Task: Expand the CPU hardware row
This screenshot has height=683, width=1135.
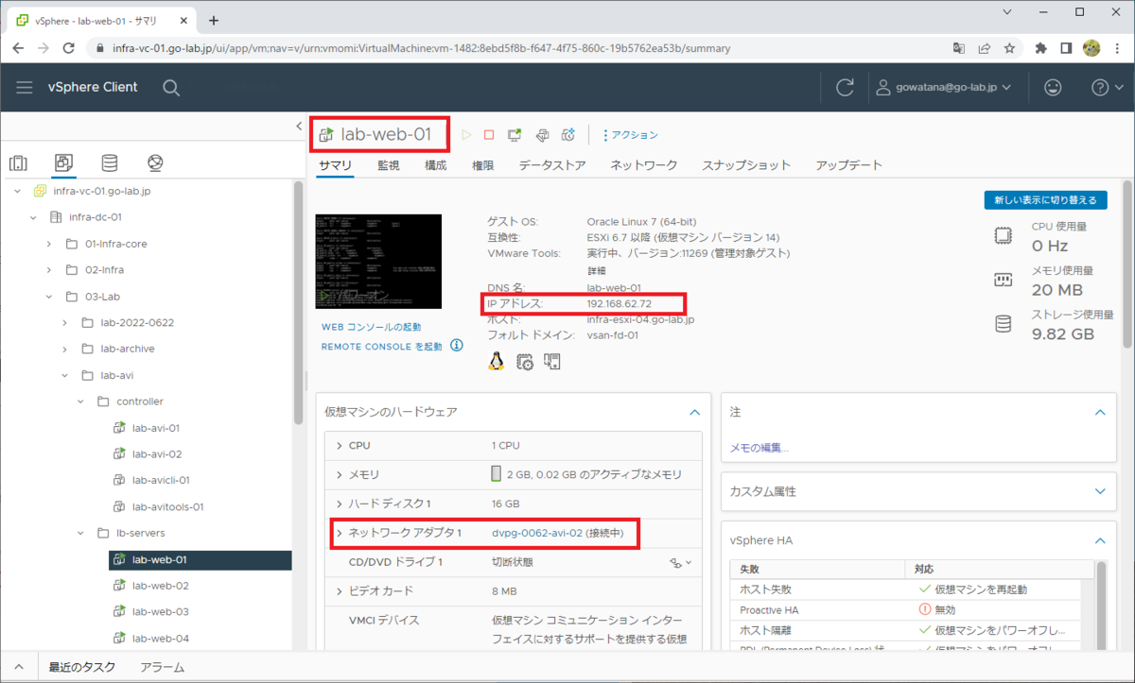Action: [340, 446]
